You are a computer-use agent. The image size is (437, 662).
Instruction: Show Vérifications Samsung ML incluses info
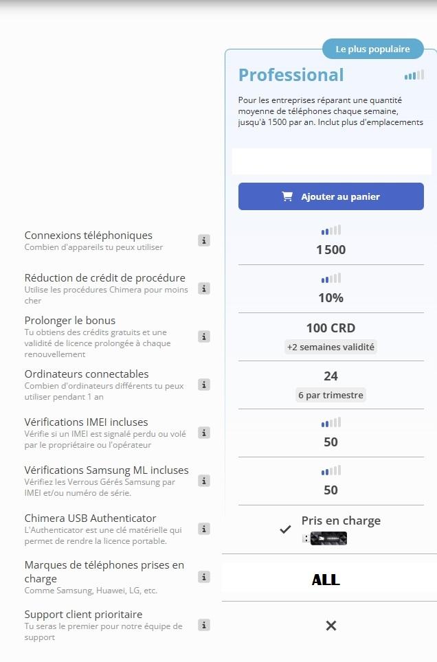click(204, 481)
